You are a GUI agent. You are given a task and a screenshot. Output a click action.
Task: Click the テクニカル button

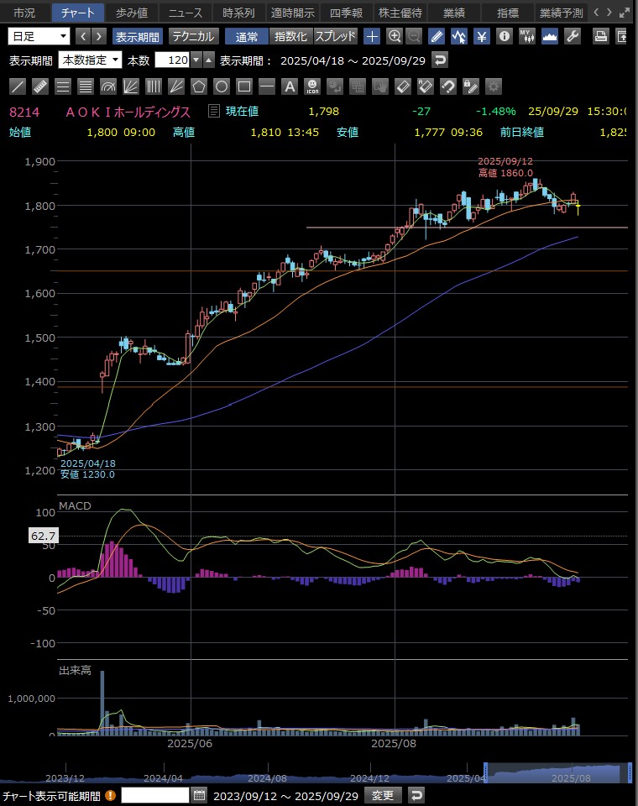point(194,36)
